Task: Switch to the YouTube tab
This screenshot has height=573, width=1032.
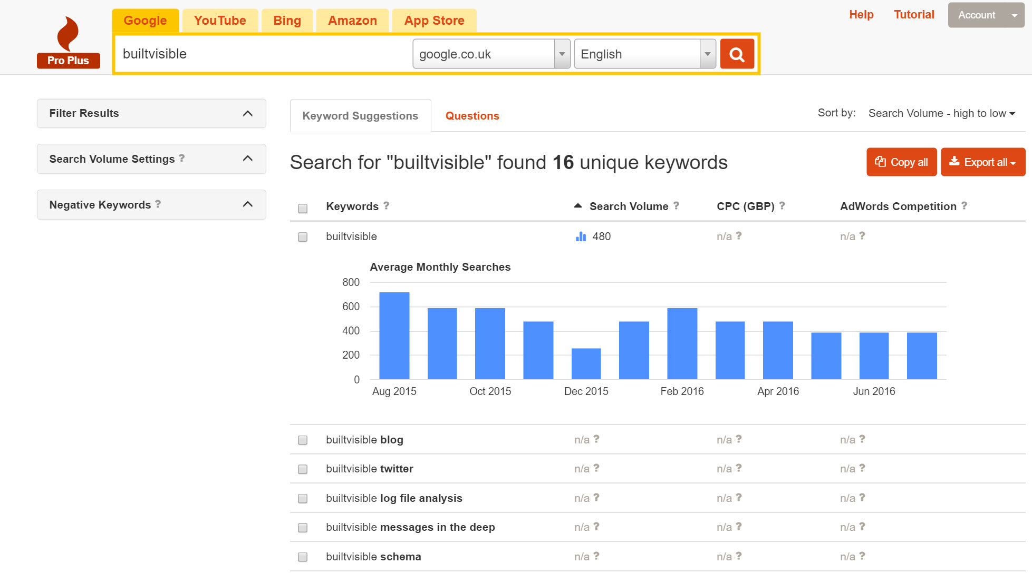Action: coord(220,21)
